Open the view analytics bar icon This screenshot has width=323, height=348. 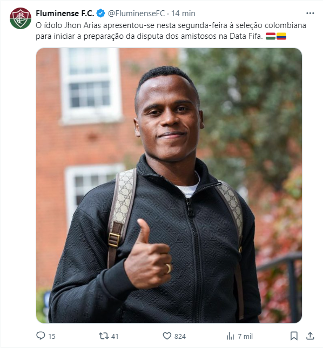pos(230,336)
